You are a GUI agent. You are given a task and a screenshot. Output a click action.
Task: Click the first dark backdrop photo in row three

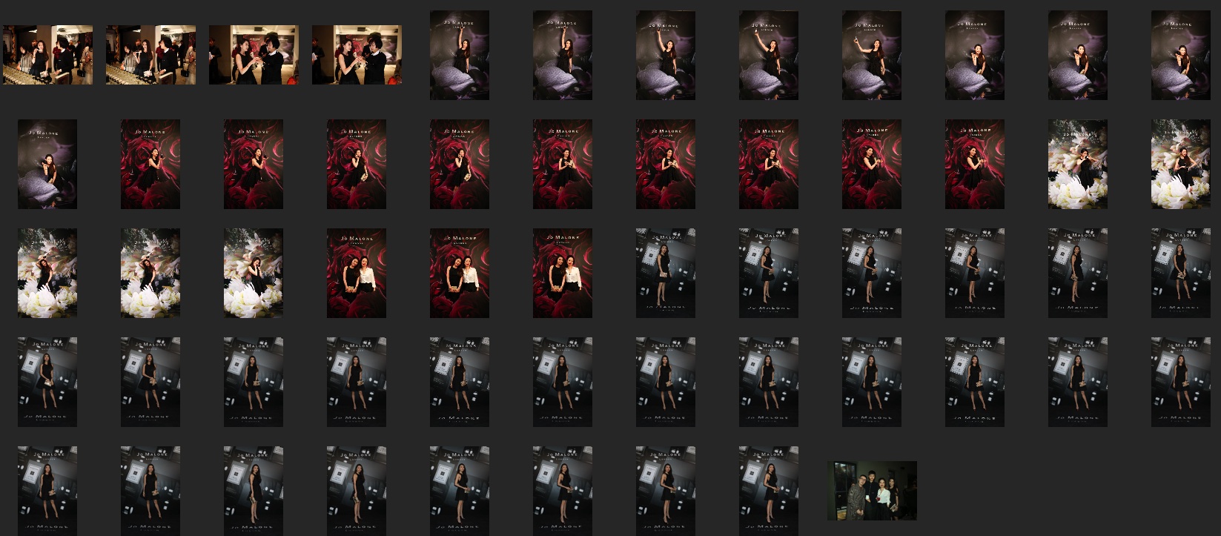point(666,273)
